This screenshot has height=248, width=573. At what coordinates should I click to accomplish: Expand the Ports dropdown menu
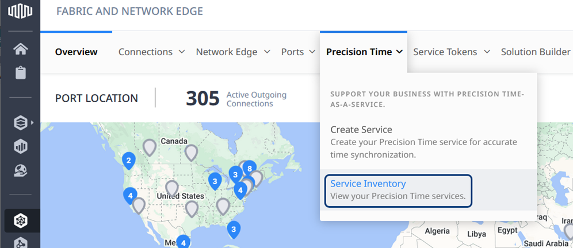point(298,52)
